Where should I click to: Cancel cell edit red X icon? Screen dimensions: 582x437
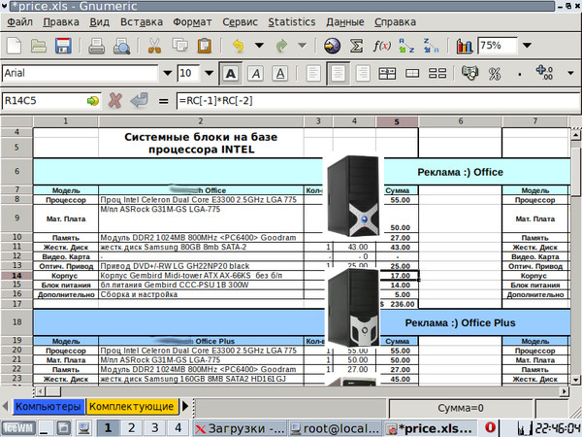pyautogui.click(x=115, y=101)
